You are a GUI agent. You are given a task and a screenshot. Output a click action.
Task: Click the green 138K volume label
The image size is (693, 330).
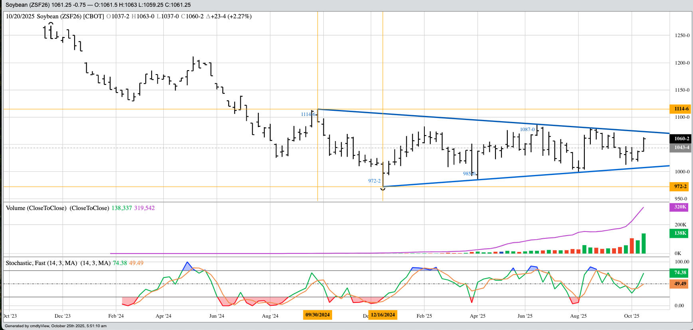tap(680, 233)
